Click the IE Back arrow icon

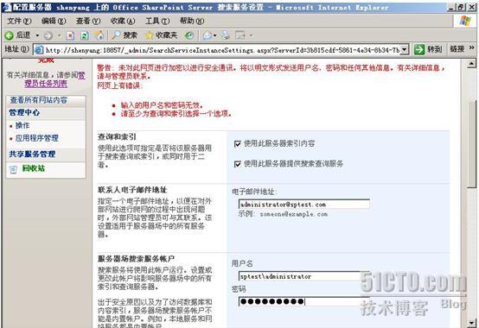coord(10,35)
